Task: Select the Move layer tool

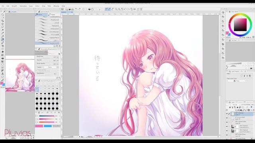Action: click(x=2, y=24)
